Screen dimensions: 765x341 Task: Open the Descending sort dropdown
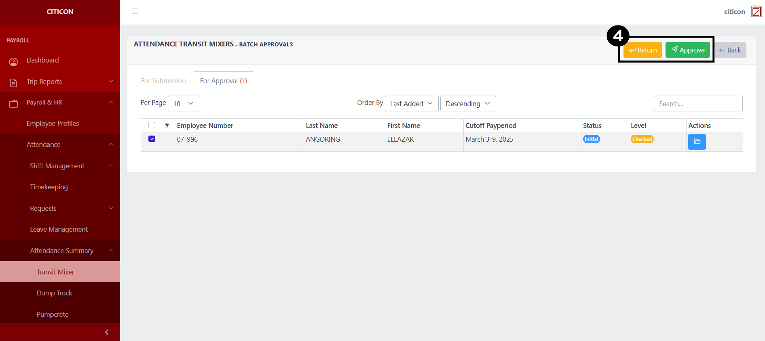tap(468, 104)
